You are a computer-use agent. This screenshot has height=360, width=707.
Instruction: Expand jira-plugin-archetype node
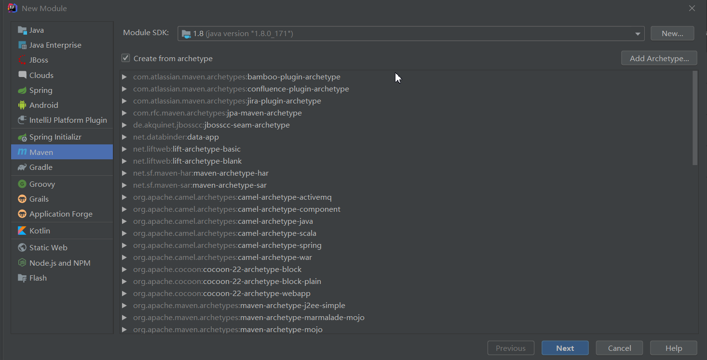click(124, 101)
